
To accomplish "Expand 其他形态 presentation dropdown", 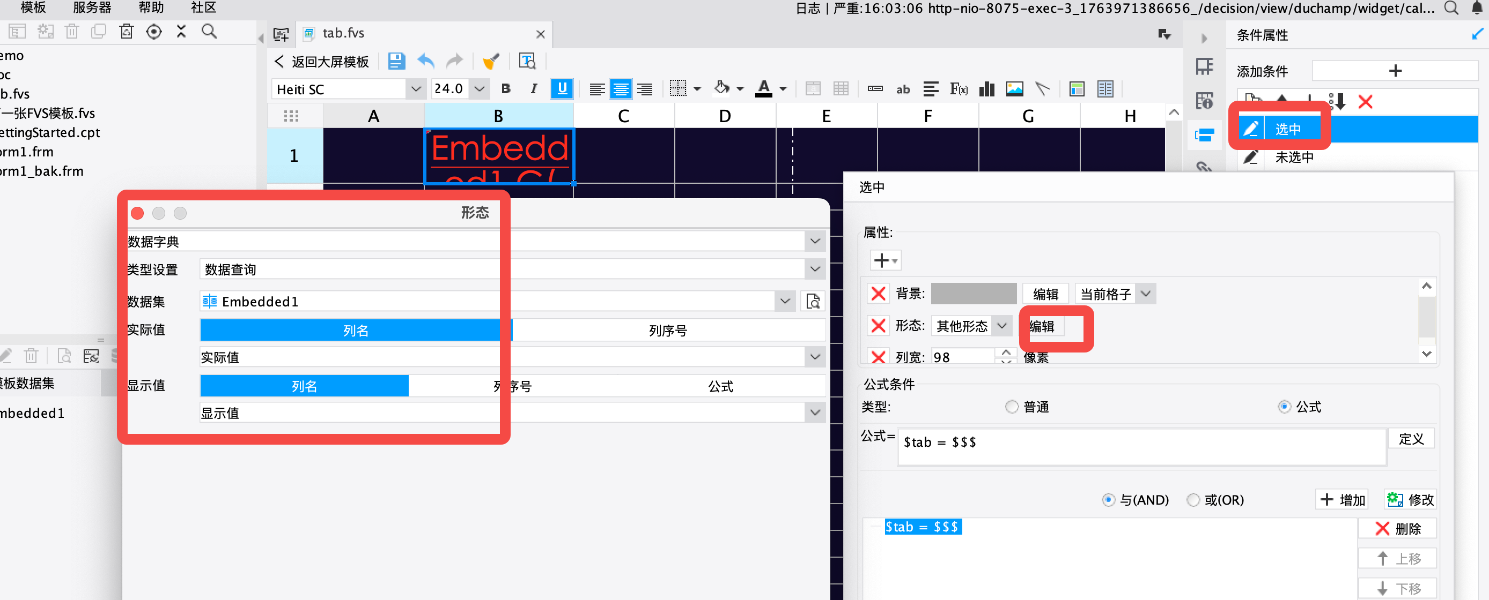I will (x=1002, y=326).
